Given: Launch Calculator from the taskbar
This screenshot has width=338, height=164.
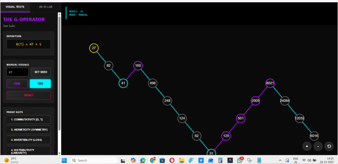Looking at the screenshot, I should click(220, 160).
